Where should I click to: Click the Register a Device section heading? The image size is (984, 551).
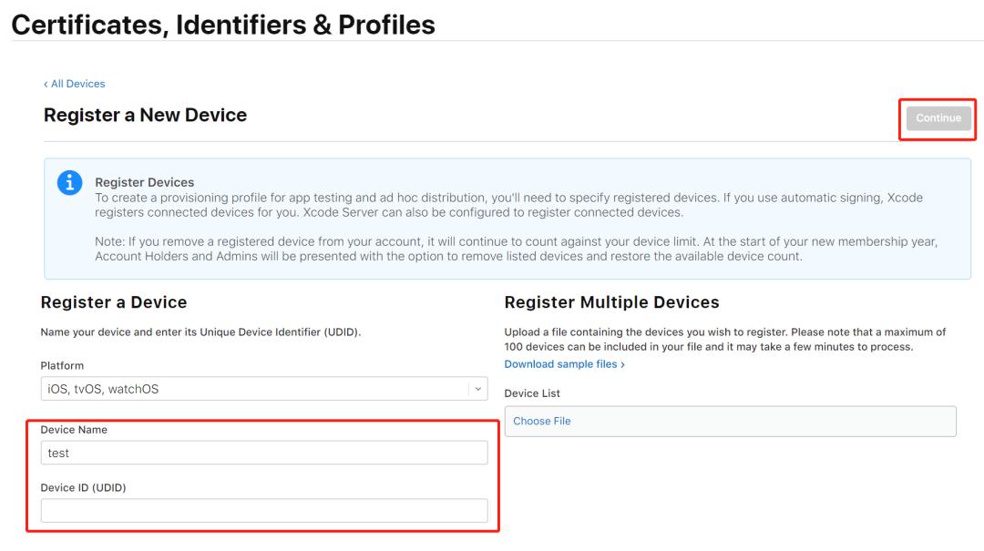(114, 302)
